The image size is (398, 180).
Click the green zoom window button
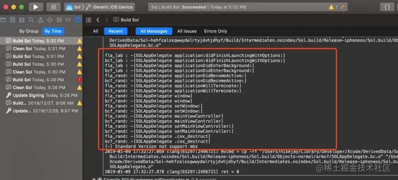[21, 7]
